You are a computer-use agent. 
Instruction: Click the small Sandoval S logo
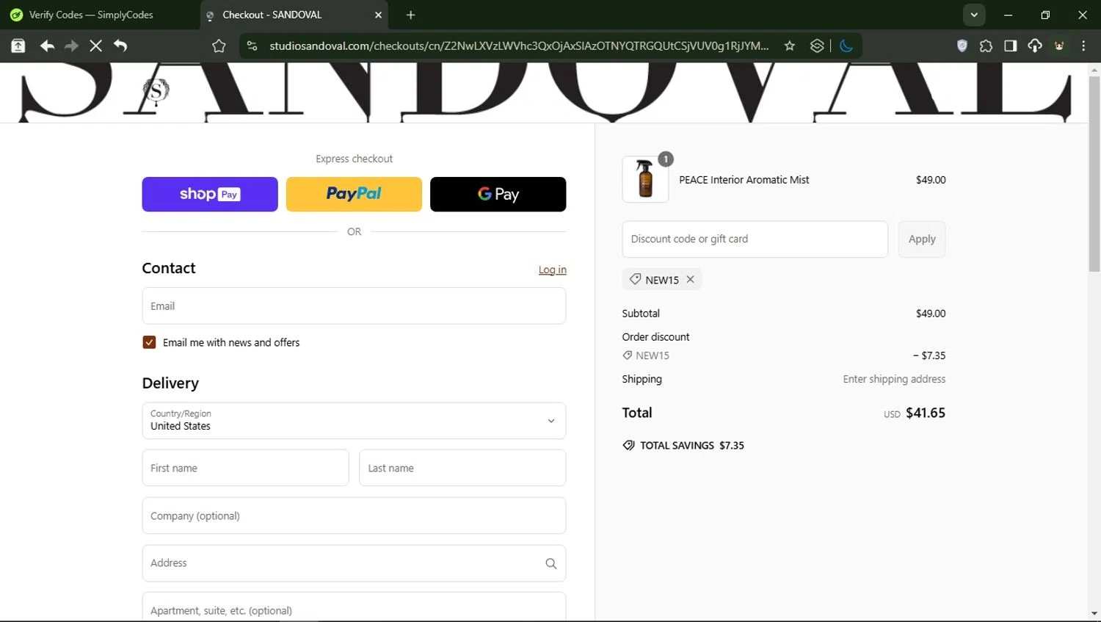156,91
